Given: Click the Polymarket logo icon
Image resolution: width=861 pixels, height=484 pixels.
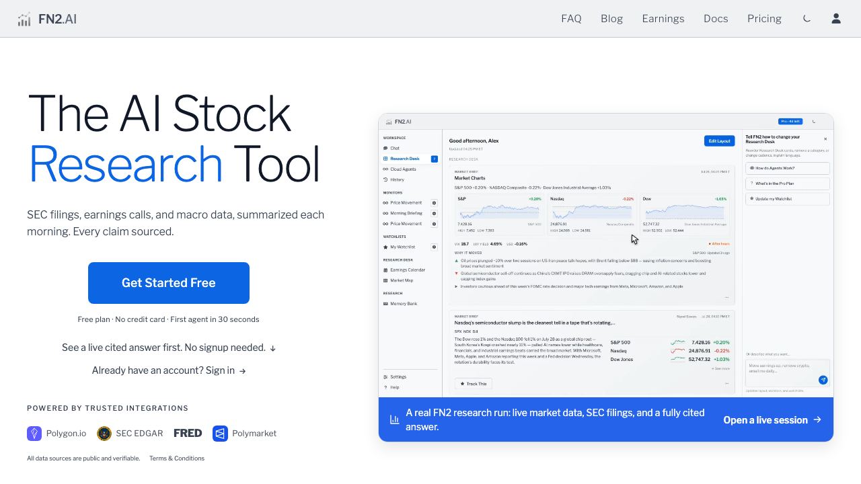Looking at the screenshot, I should point(220,434).
